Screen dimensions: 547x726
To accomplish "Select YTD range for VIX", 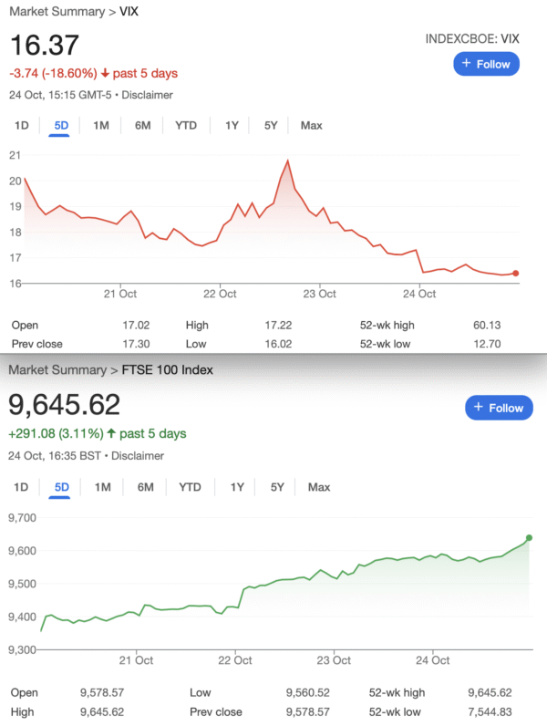I will click(x=186, y=125).
